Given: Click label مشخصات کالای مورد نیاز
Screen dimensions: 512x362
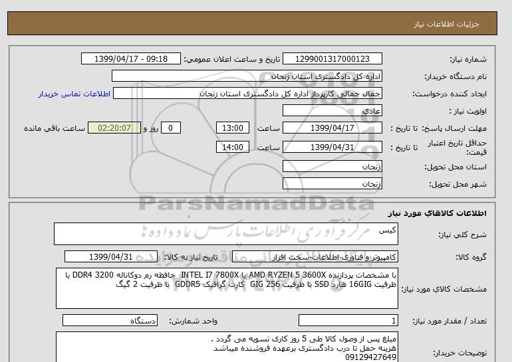Looking at the screenshot, I should tap(444, 289).
